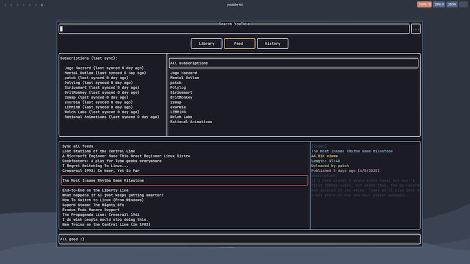The height and width of the screenshot is (264, 470).
Task: Open the options menu with three dots
Action: pyautogui.click(x=415, y=29)
